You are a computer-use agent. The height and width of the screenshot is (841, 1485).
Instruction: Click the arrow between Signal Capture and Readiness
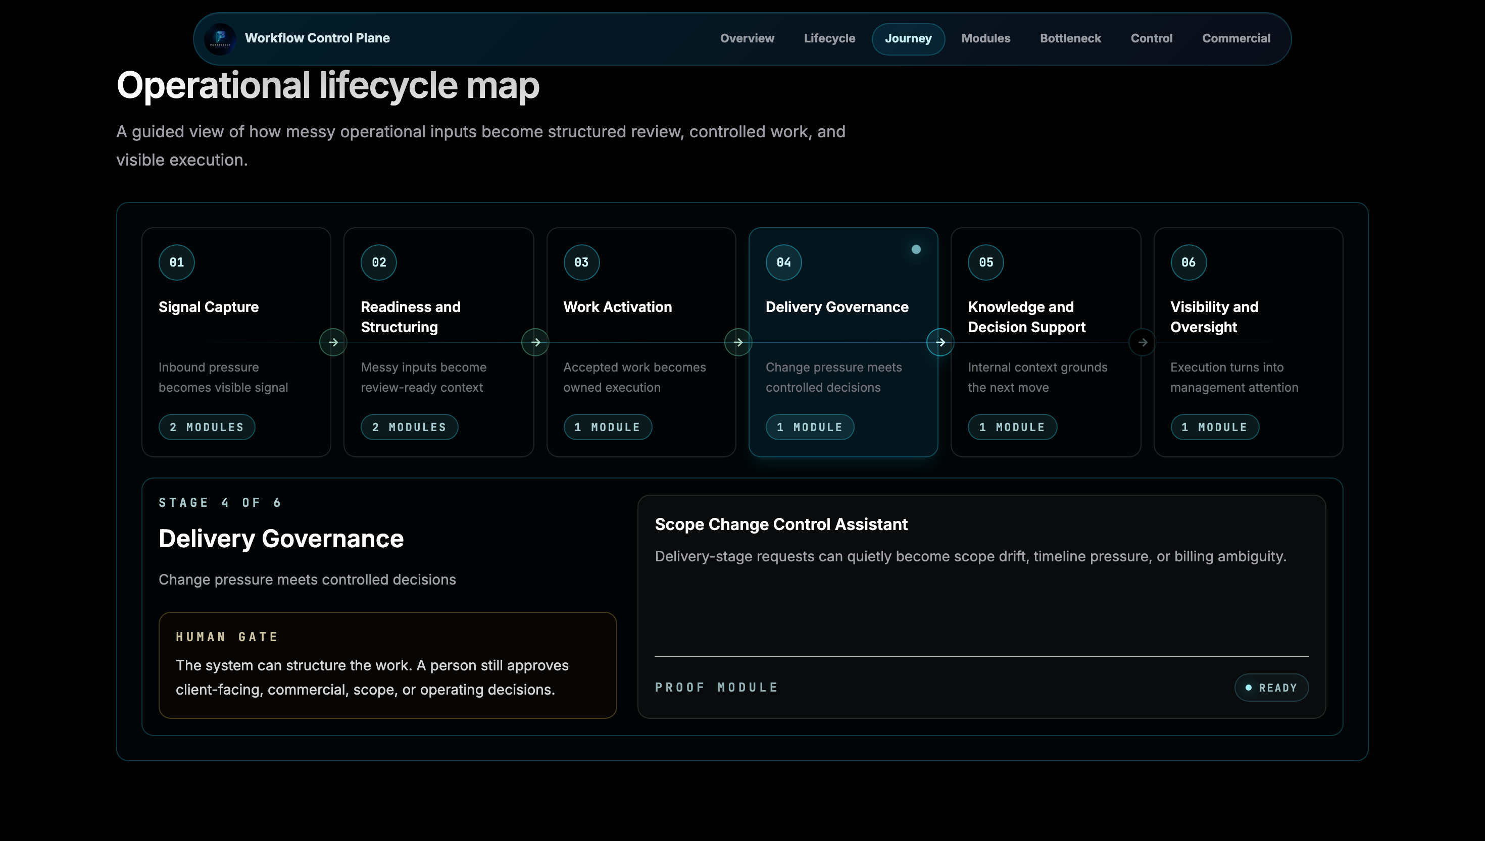pyautogui.click(x=333, y=343)
